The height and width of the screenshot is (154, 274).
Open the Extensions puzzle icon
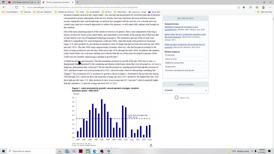pos(250,7)
